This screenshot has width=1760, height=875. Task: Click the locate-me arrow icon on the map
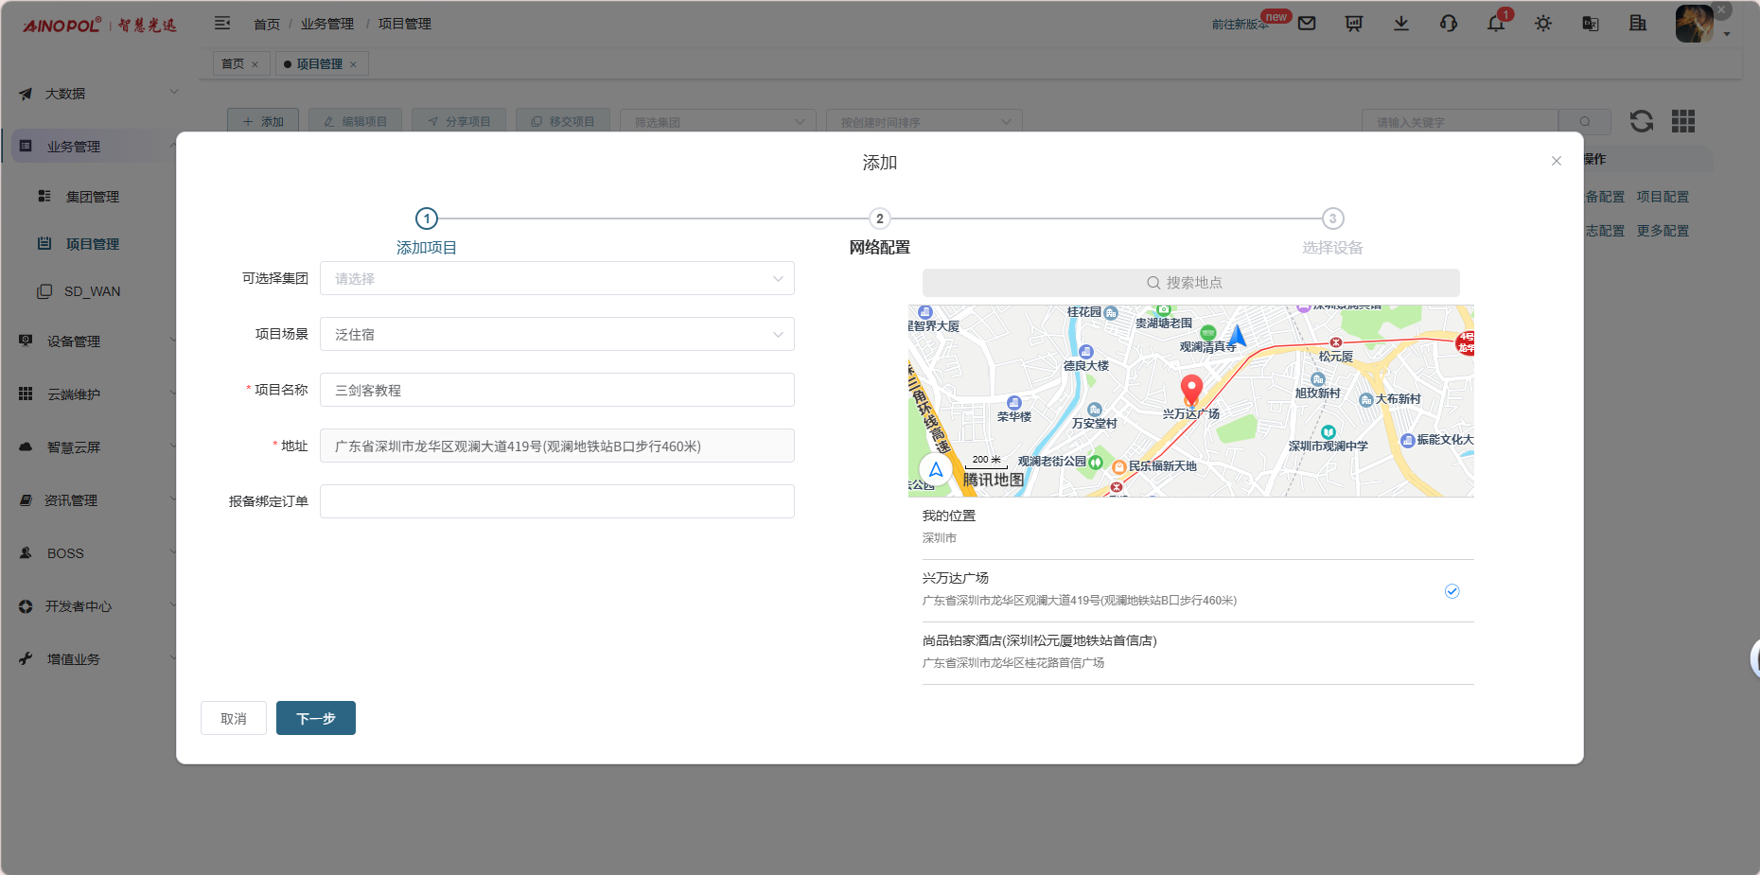coord(935,469)
